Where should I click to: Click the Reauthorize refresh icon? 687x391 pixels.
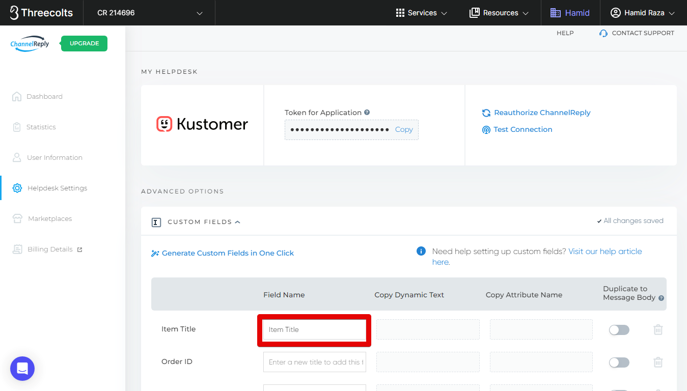click(486, 113)
